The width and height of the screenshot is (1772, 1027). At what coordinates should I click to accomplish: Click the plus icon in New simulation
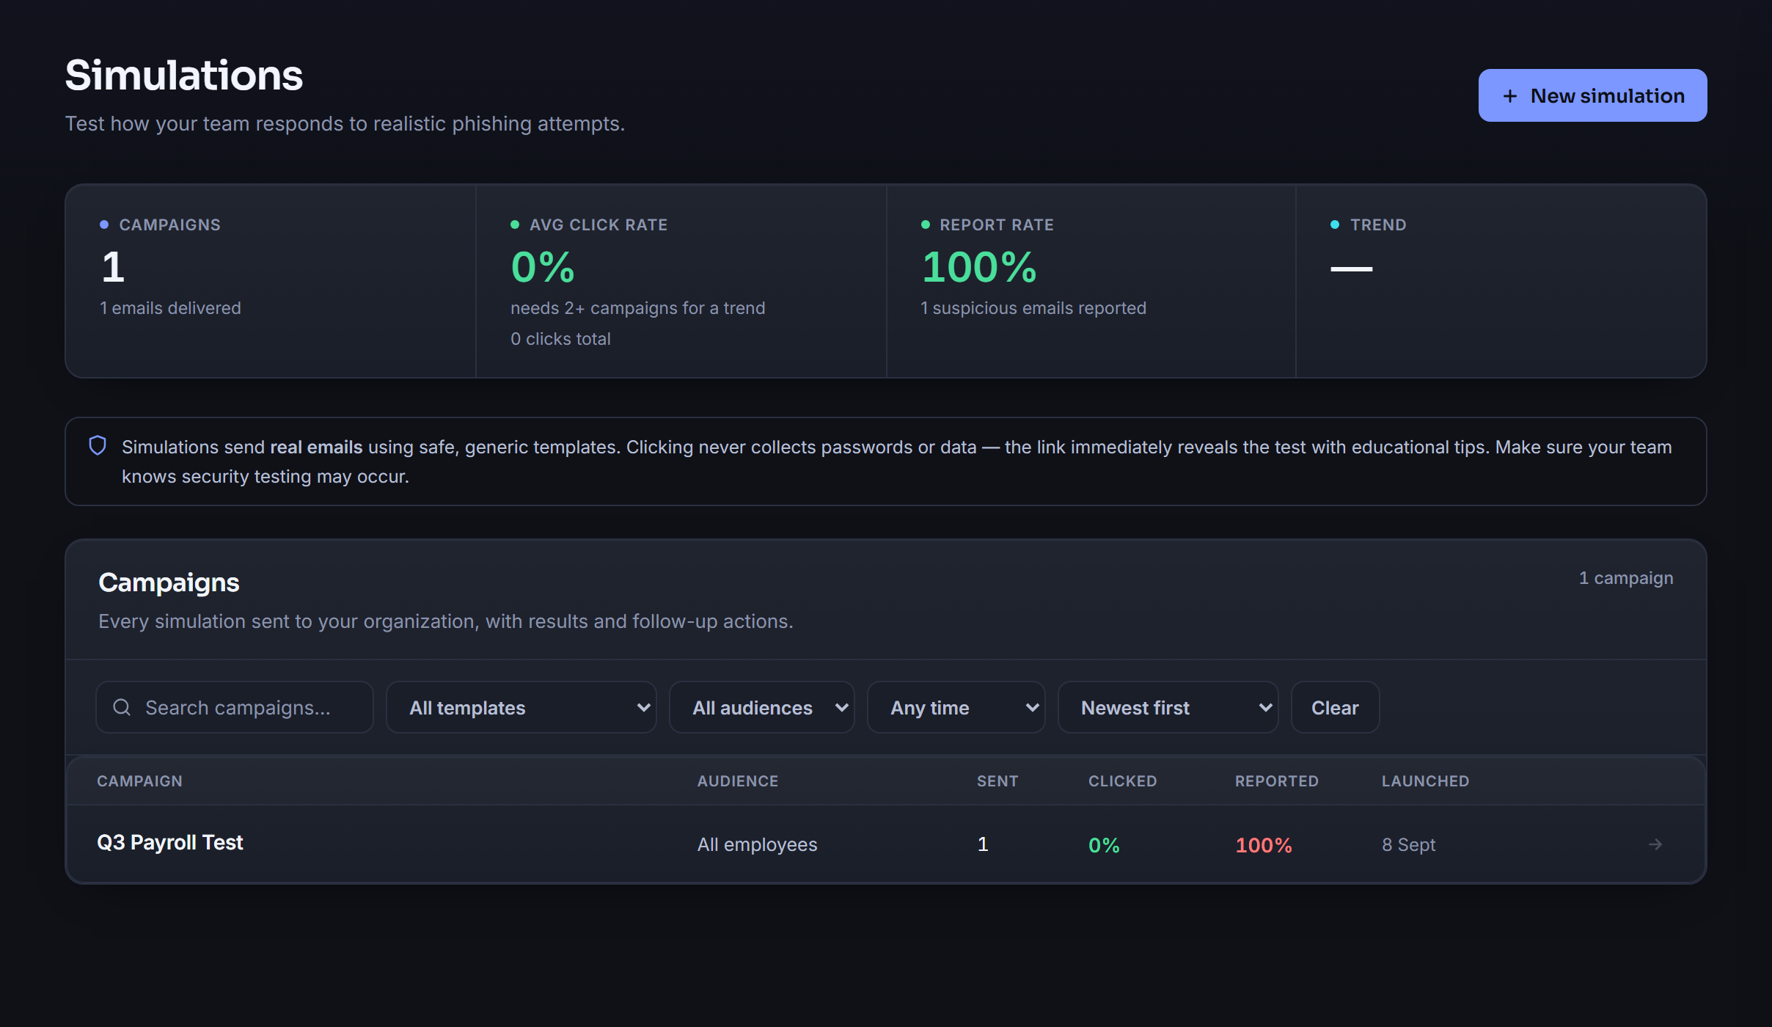click(x=1509, y=96)
